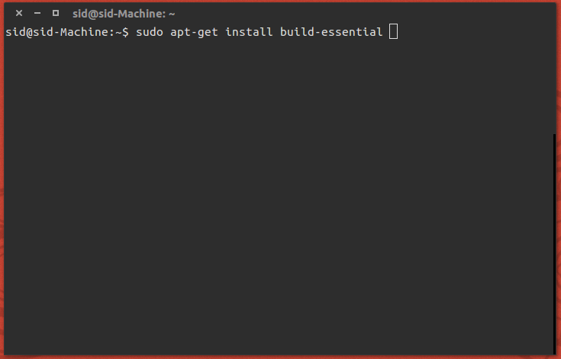This screenshot has height=359, width=561.
Task: Click the word sudo in the command
Action: pyautogui.click(x=150, y=31)
